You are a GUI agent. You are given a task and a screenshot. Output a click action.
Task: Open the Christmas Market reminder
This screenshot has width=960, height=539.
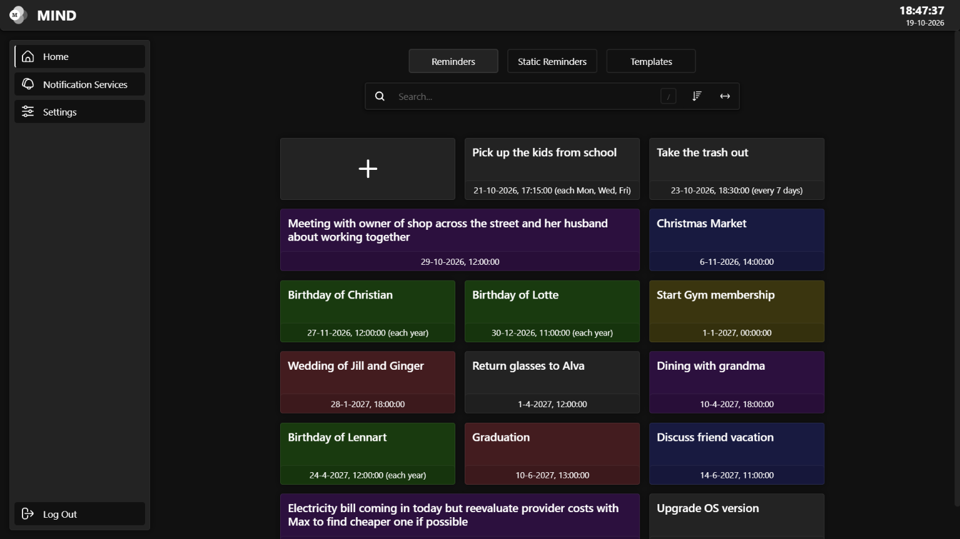coord(737,240)
